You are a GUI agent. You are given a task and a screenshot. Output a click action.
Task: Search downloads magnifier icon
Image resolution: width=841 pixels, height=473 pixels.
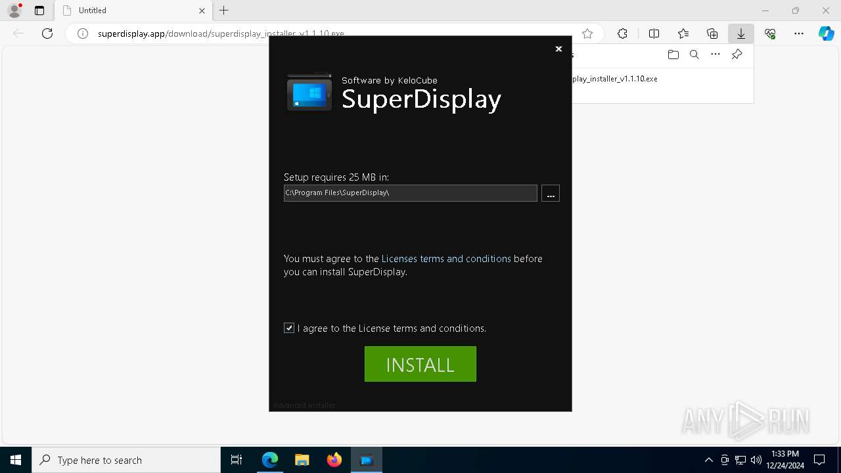(x=694, y=55)
